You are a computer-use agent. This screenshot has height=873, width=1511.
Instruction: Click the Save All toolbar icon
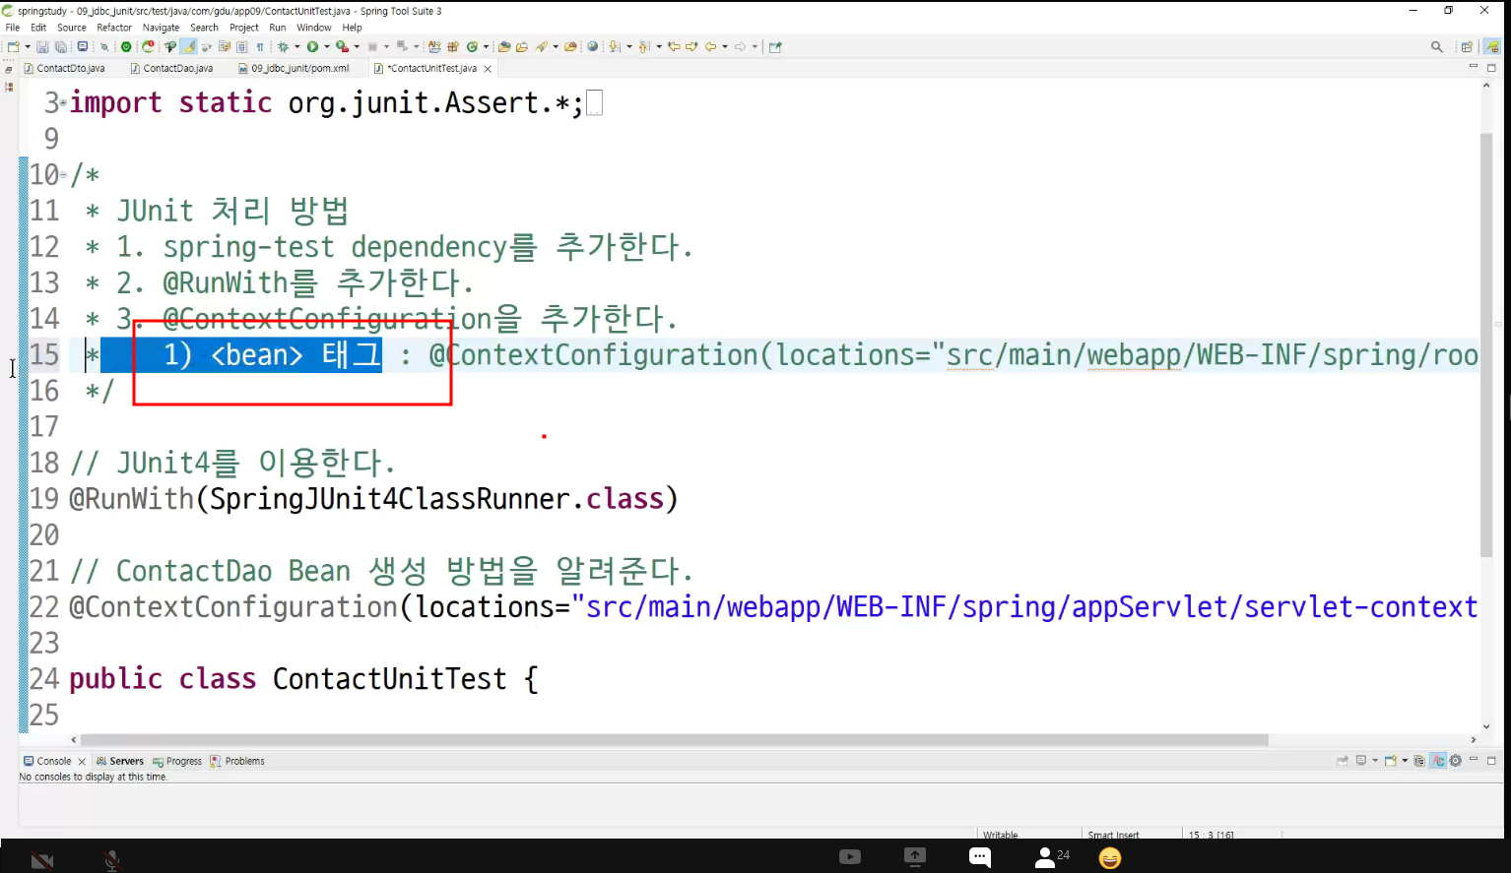pyautogui.click(x=61, y=46)
